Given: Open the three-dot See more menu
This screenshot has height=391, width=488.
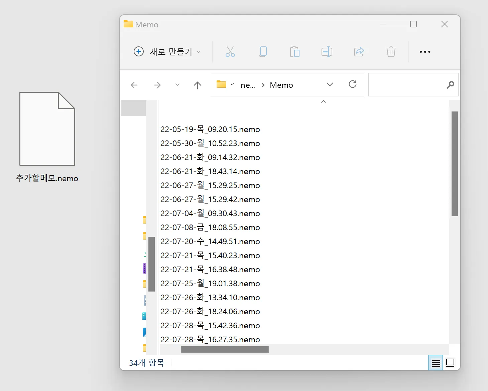Looking at the screenshot, I should point(425,52).
